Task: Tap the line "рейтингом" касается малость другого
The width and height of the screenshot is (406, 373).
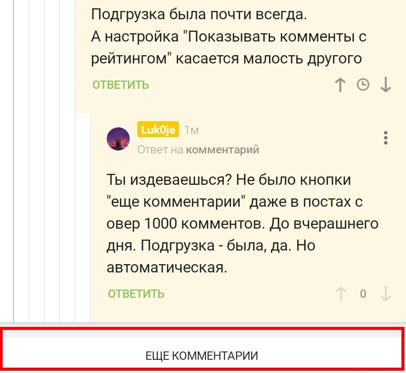Action: click(226, 59)
